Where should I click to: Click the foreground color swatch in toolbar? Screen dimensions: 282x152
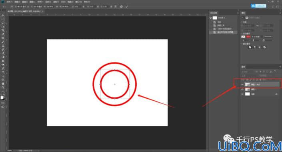tap(2, 97)
